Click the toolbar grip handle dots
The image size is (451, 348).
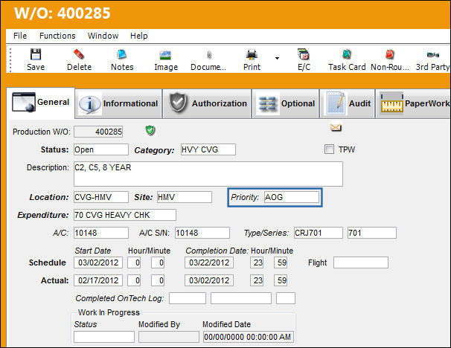[x=10, y=59]
